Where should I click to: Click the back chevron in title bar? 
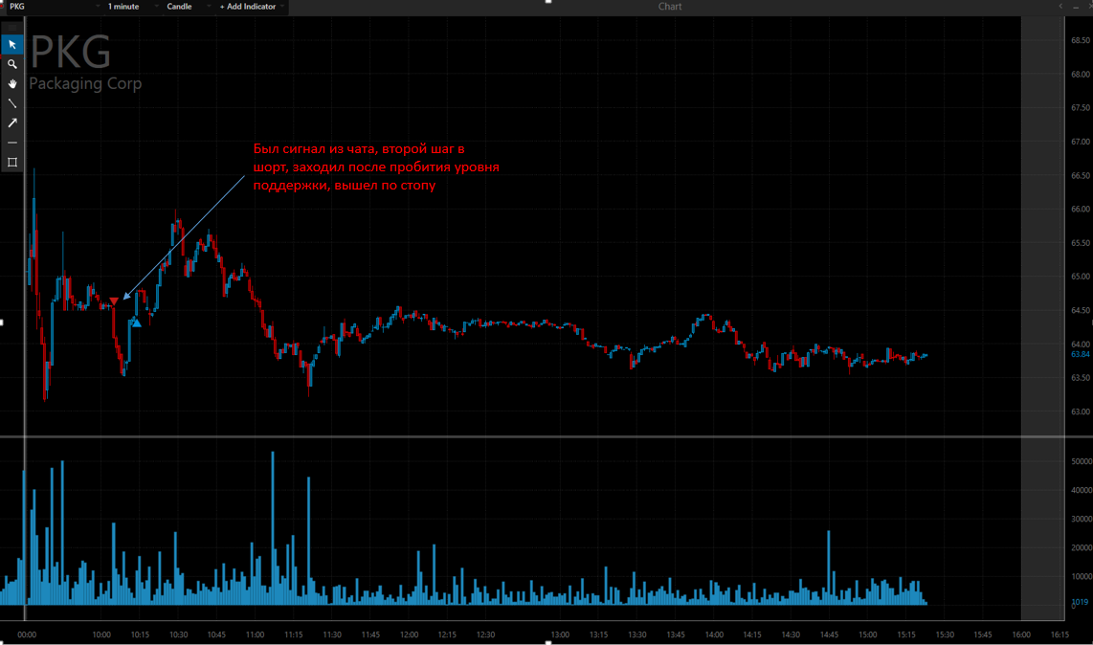(x=1060, y=7)
